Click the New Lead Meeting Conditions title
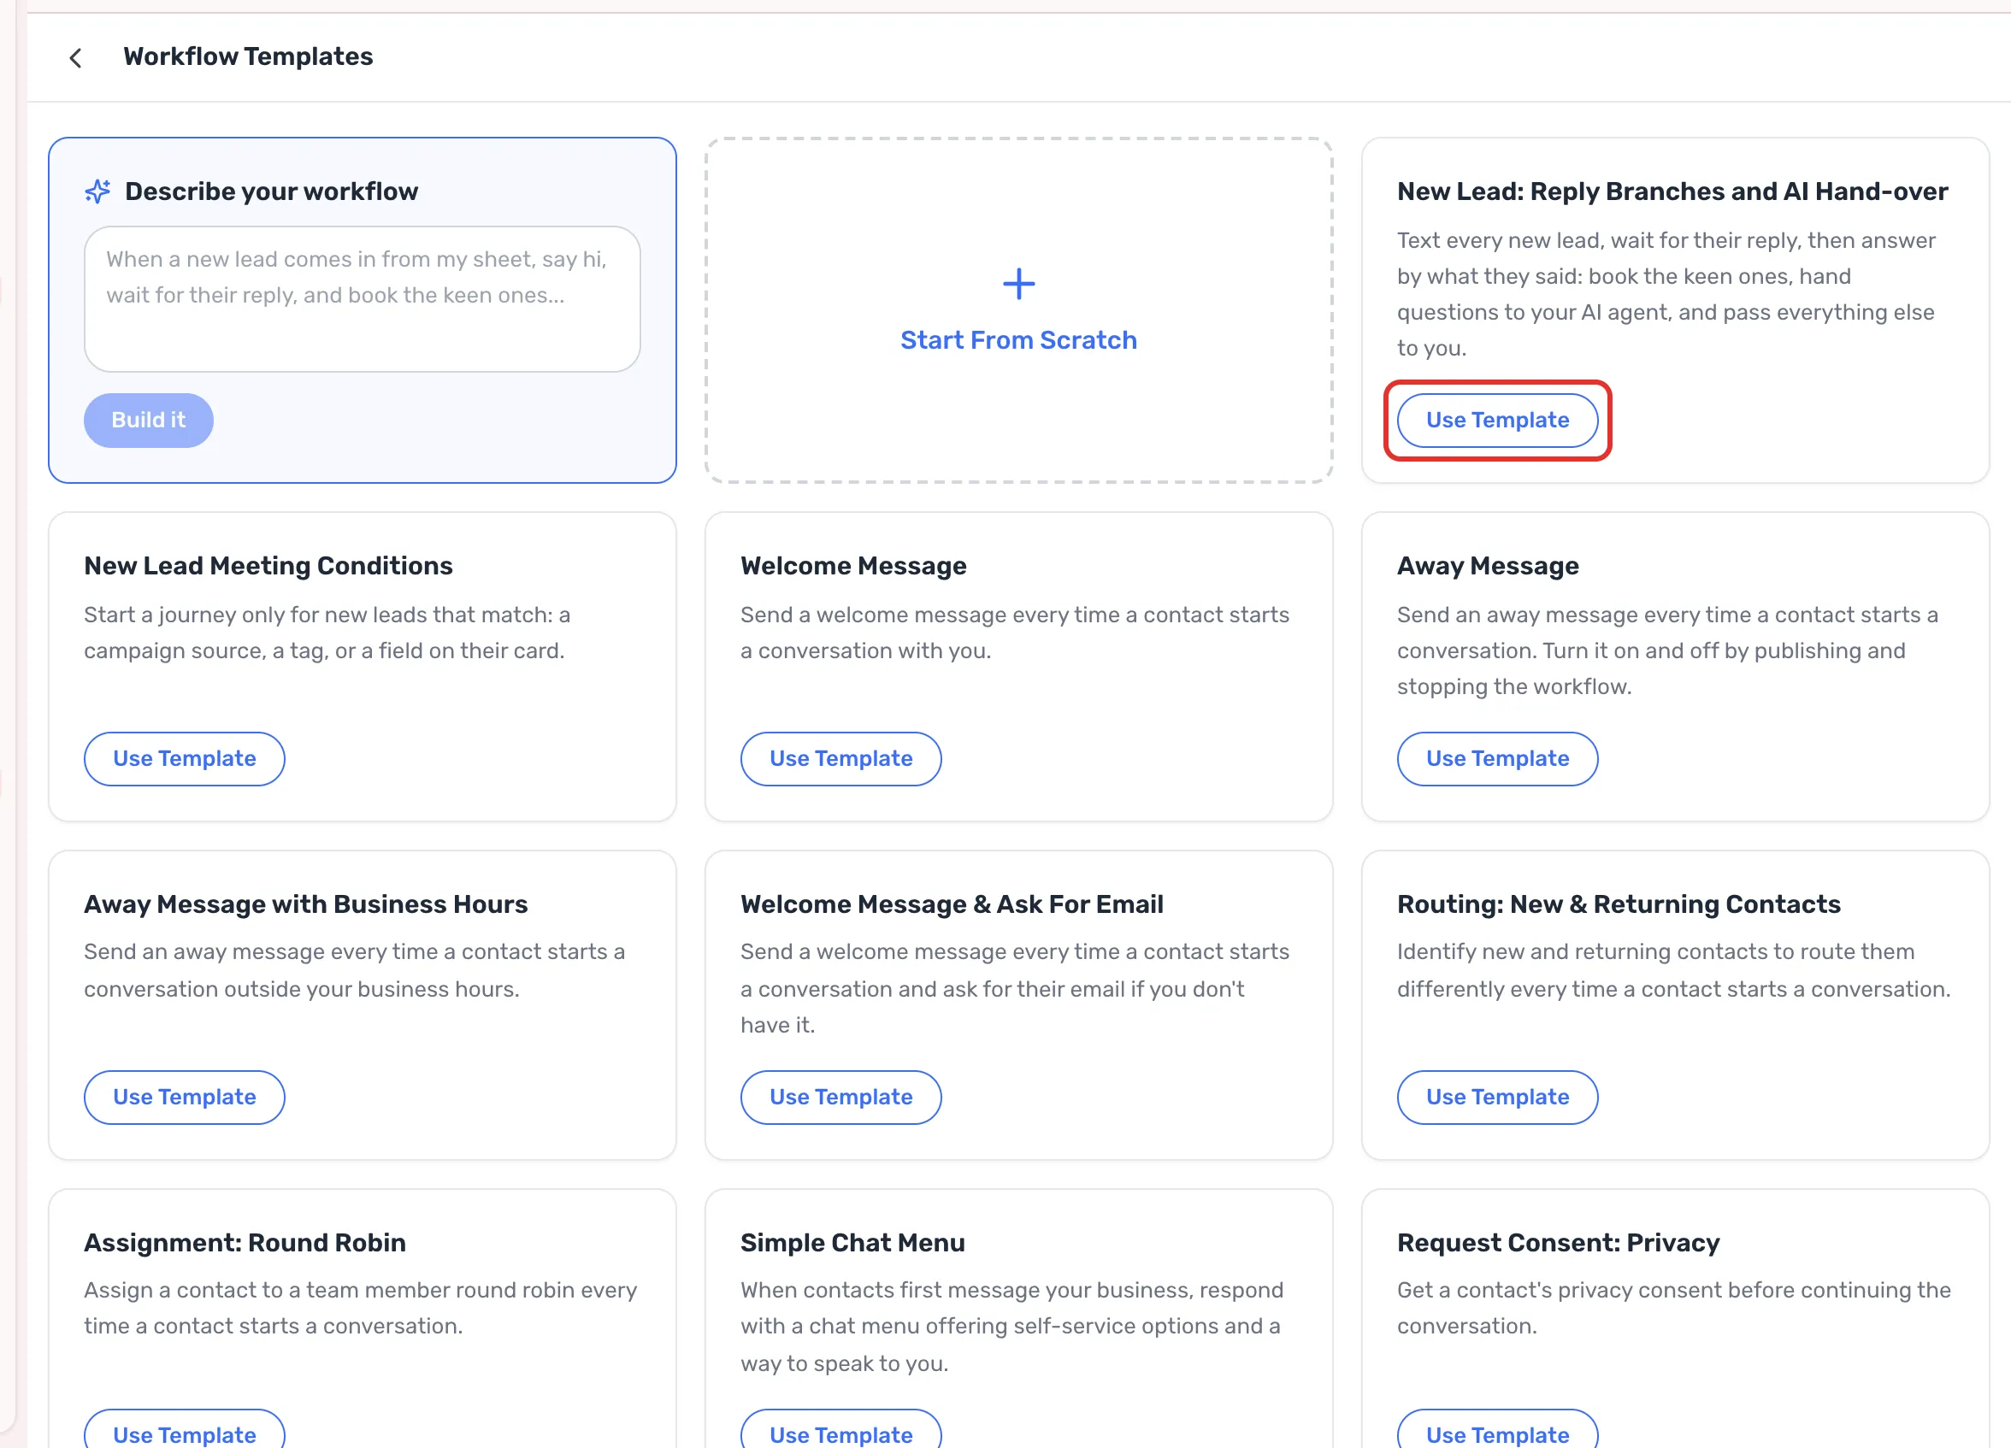This screenshot has width=2011, height=1448. 268,565
